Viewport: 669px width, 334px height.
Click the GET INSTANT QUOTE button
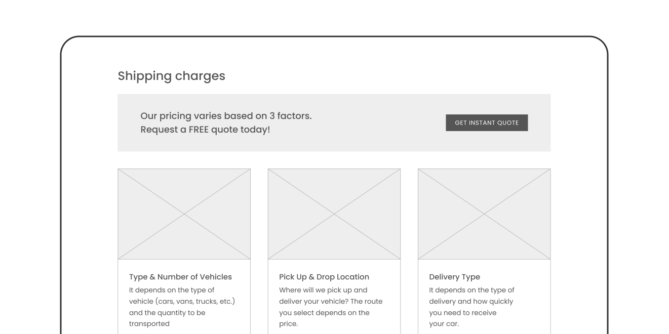[x=486, y=123]
